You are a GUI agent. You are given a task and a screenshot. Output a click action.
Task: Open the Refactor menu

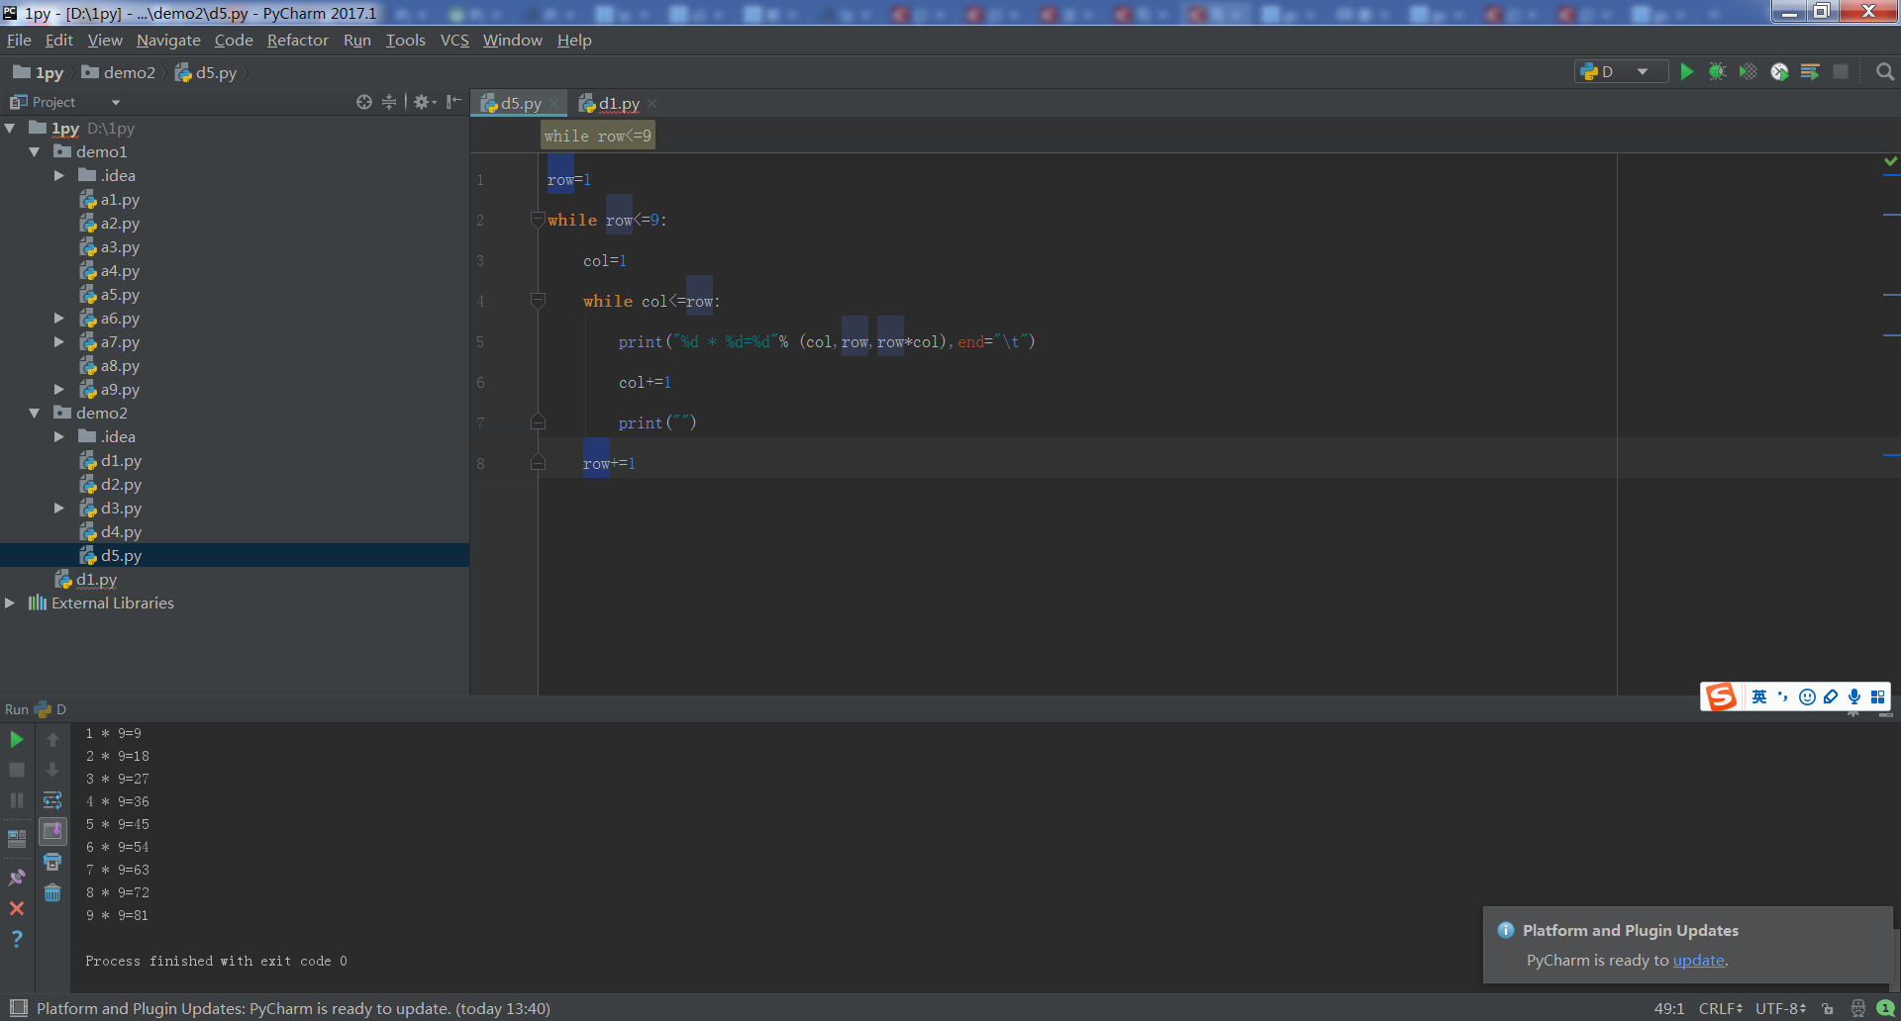point(297,40)
